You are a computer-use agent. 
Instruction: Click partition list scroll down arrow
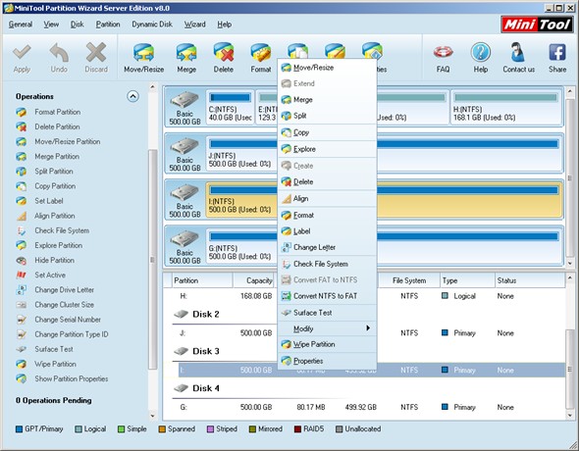[569, 416]
